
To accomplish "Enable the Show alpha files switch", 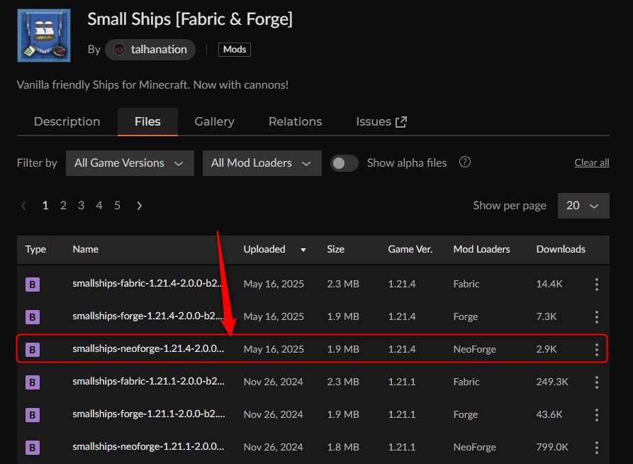I will coord(344,163).
